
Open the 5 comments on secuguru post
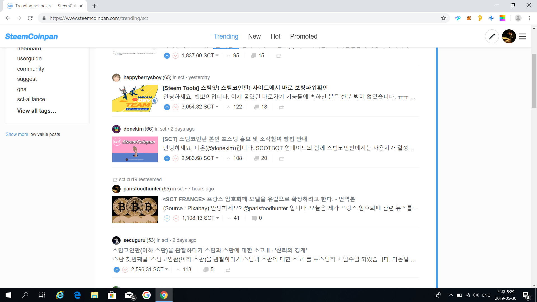pyautogui.click(x=209, y=270)
